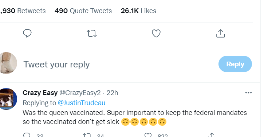Click your own profile avatar beside reply box
The image size is (268, 137).
tap(8, 63)
